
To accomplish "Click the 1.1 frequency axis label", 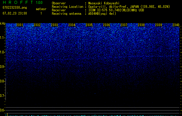I will click(x=2, y=38).
